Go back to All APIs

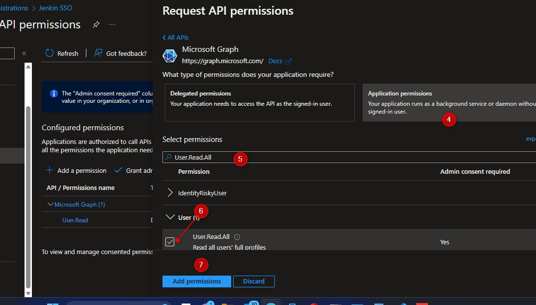[x=175, y=38]
